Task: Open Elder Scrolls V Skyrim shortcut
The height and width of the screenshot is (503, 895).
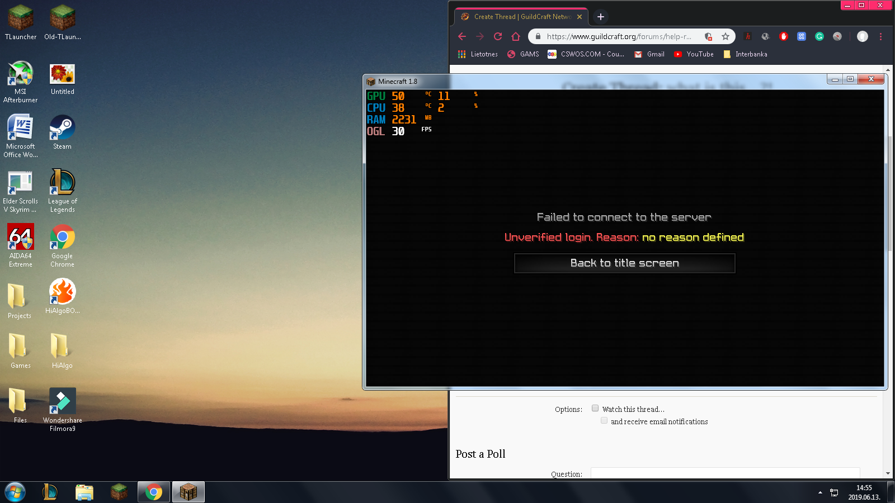Action: coord(21,191)
